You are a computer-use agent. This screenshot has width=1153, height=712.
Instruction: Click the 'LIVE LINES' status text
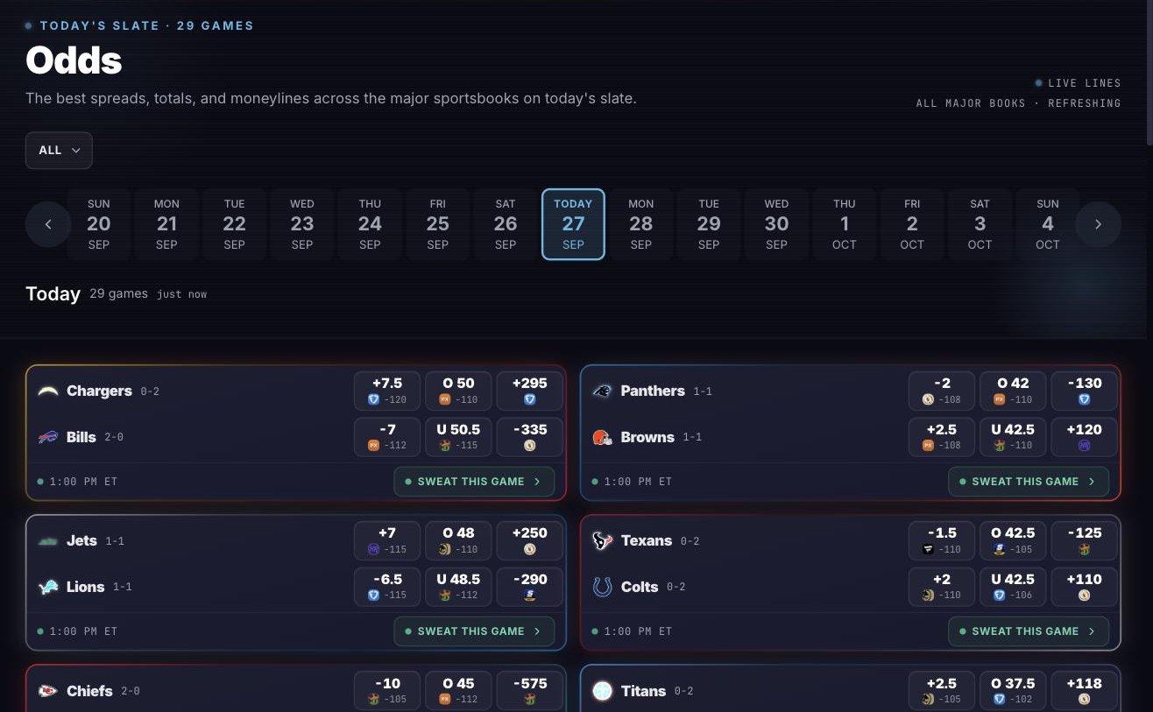1085,83
